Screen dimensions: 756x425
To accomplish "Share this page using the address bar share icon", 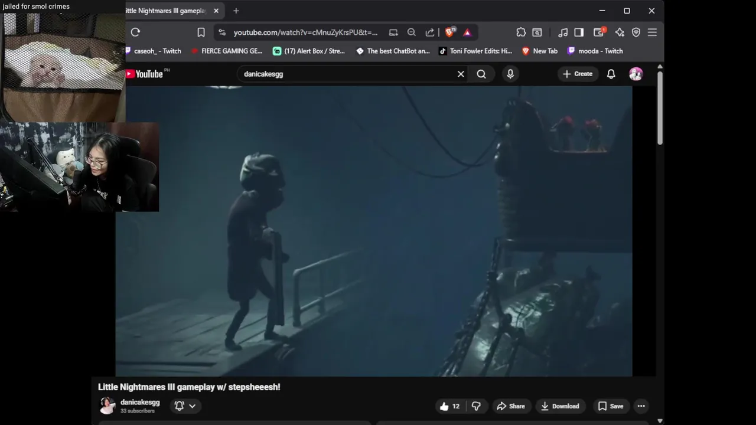I will tap(430, 32).
